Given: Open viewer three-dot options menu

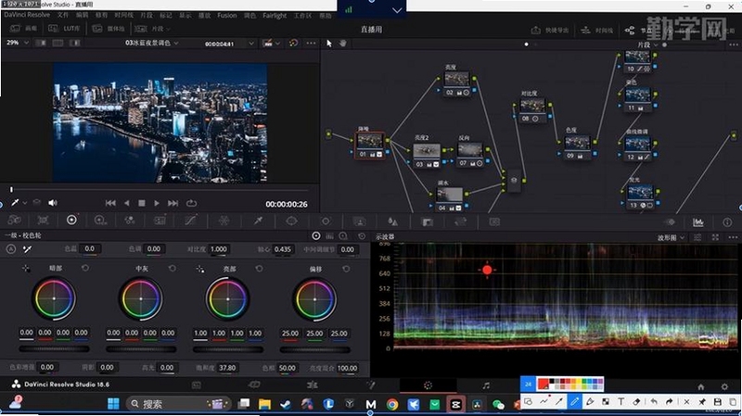Looking at the screenshot, I should [x=311, y=43].
